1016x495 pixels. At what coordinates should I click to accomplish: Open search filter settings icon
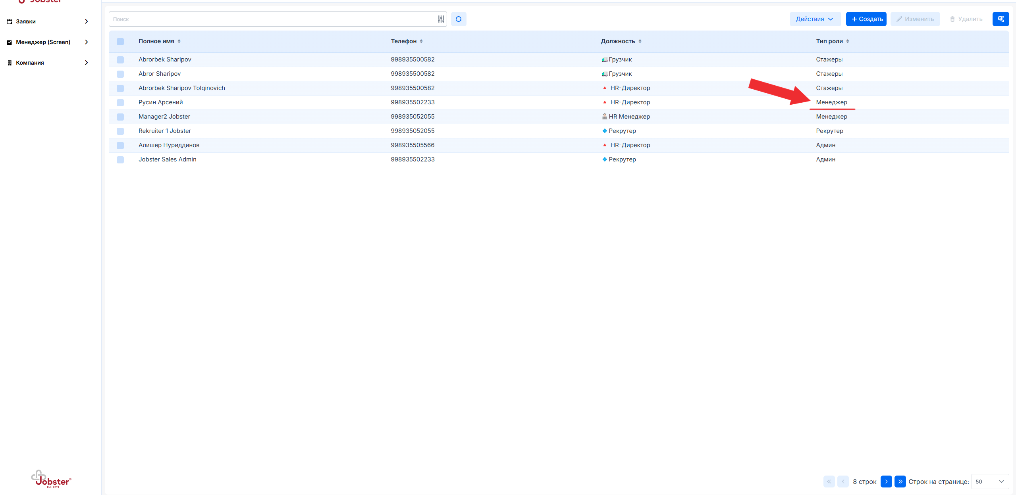[x=441, y=19]
